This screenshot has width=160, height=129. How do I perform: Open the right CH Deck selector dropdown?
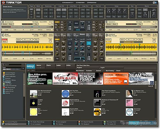[x=89, y=35]
